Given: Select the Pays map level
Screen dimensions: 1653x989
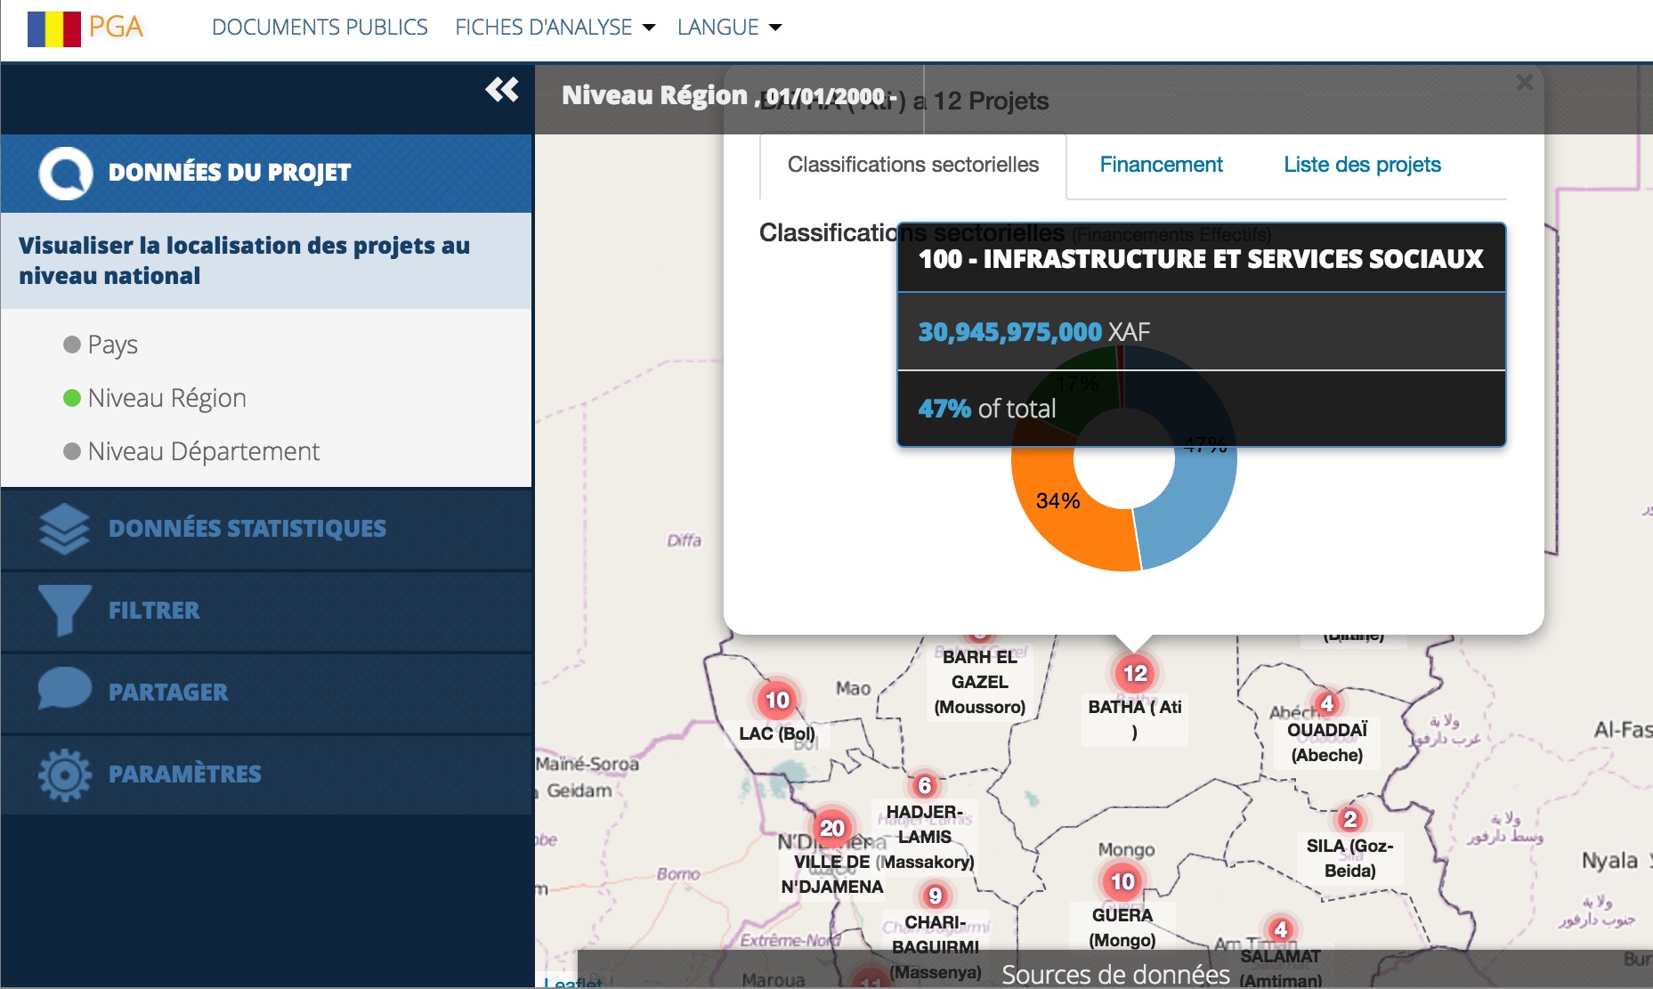Looking at the screenshot, I should tap(110, 345).
